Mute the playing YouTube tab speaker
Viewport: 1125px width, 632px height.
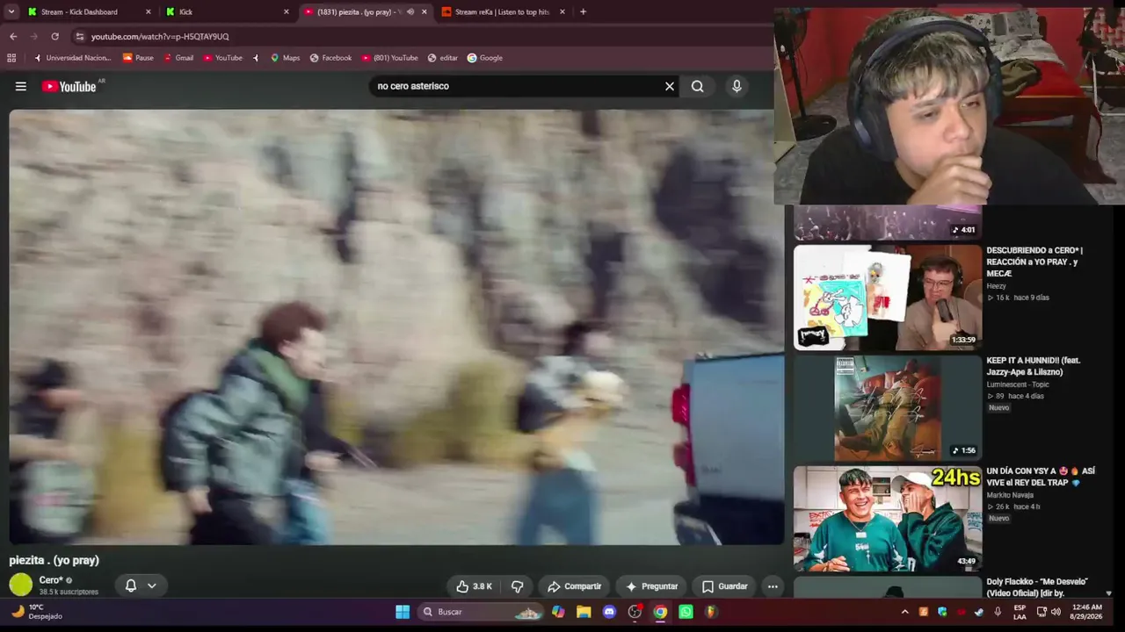[x=410, y=12]
